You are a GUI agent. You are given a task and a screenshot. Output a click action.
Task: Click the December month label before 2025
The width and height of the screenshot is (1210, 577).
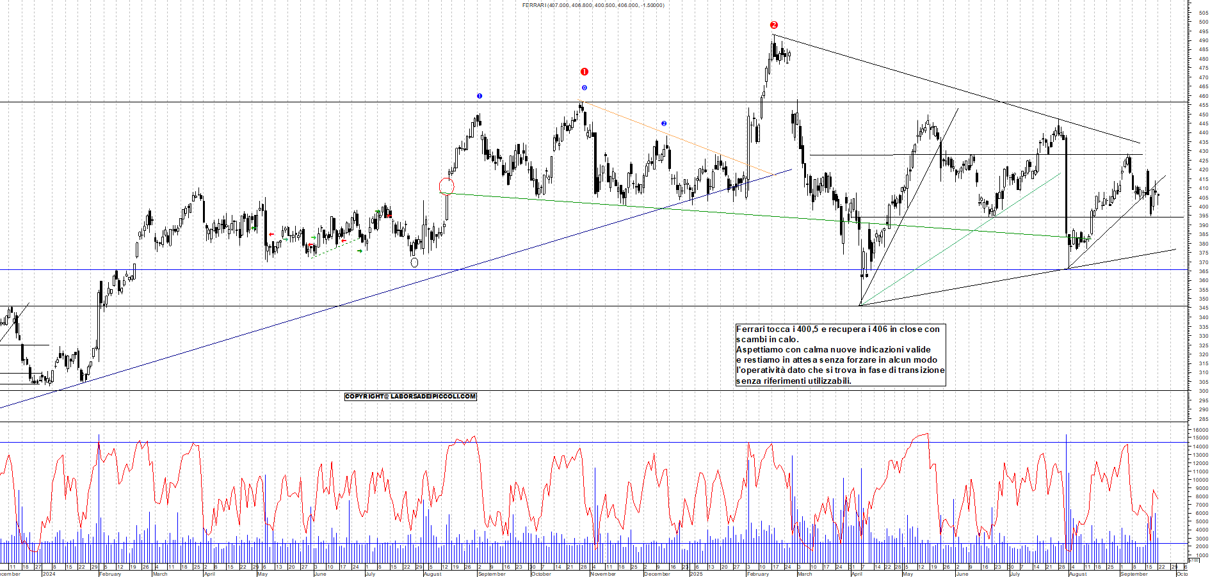click(657, 574)
